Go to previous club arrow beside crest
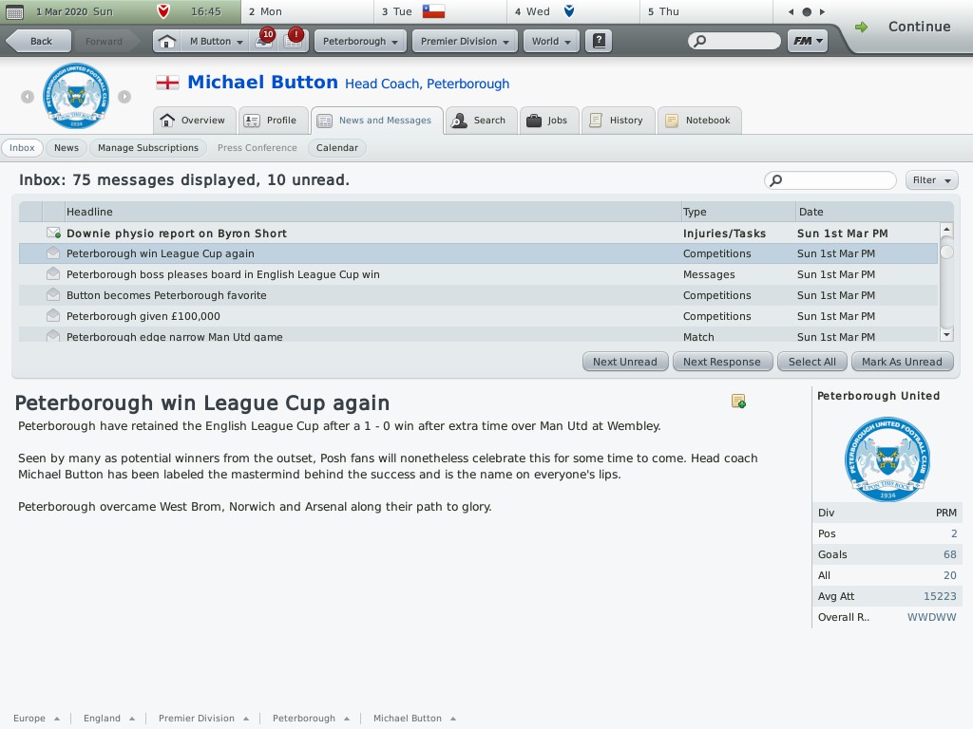973x729 pixels. tap(28, 97)
